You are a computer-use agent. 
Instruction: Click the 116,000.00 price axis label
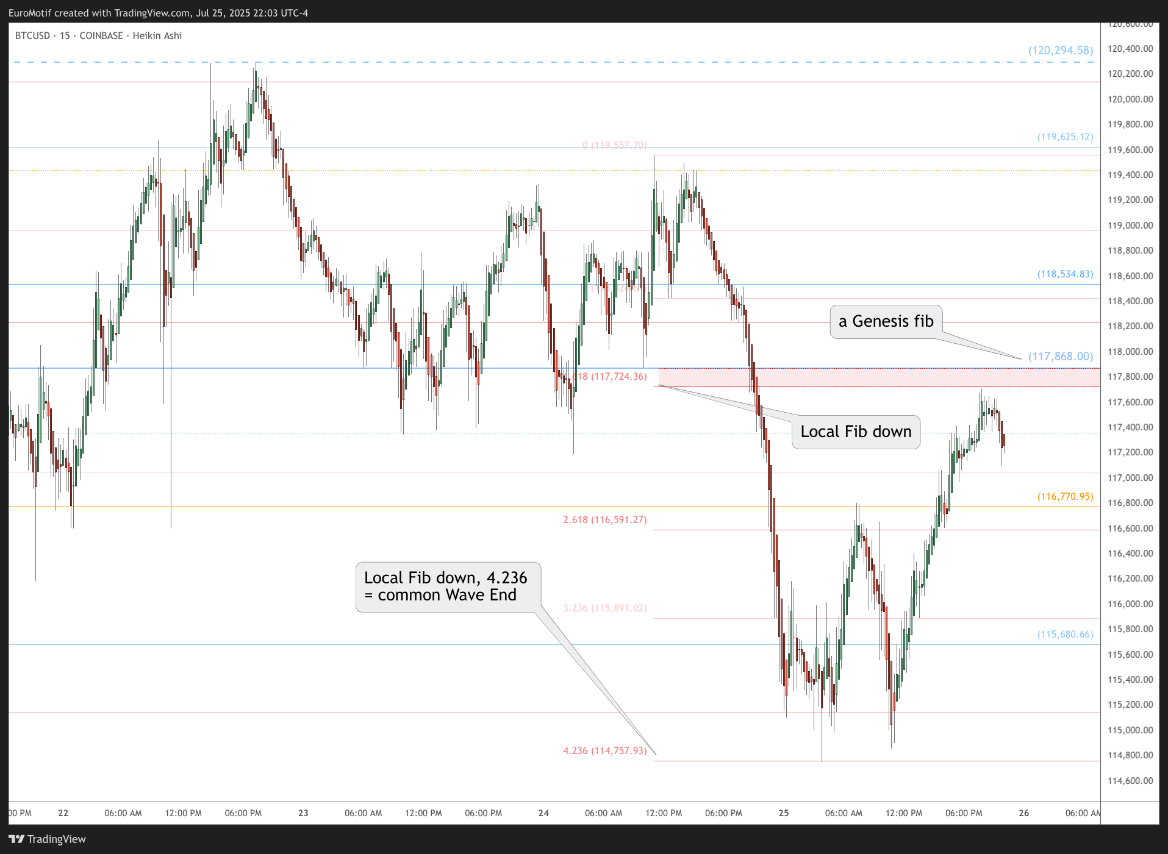(1130, 604)
